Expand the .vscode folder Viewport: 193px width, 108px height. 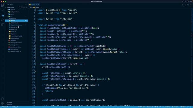[16, 10]
